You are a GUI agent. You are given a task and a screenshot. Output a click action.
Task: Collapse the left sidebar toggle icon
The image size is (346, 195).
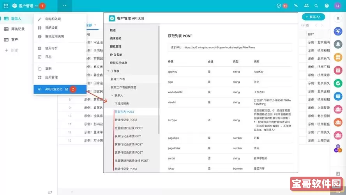tap(50, 192)
